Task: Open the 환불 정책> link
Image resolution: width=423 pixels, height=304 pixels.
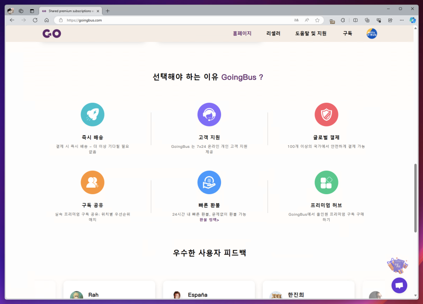Action: (x=209, y=220)
